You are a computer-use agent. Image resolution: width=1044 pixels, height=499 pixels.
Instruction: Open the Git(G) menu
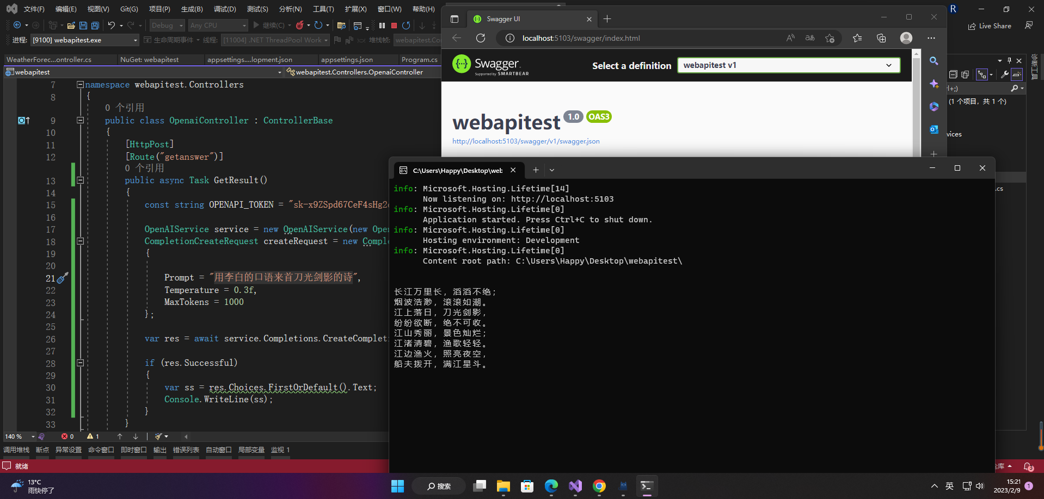coord(129,9)
